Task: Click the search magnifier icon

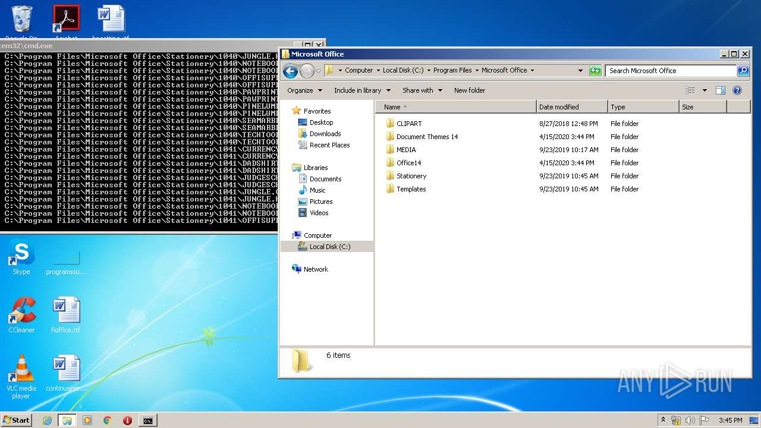Action: (743, 71)
